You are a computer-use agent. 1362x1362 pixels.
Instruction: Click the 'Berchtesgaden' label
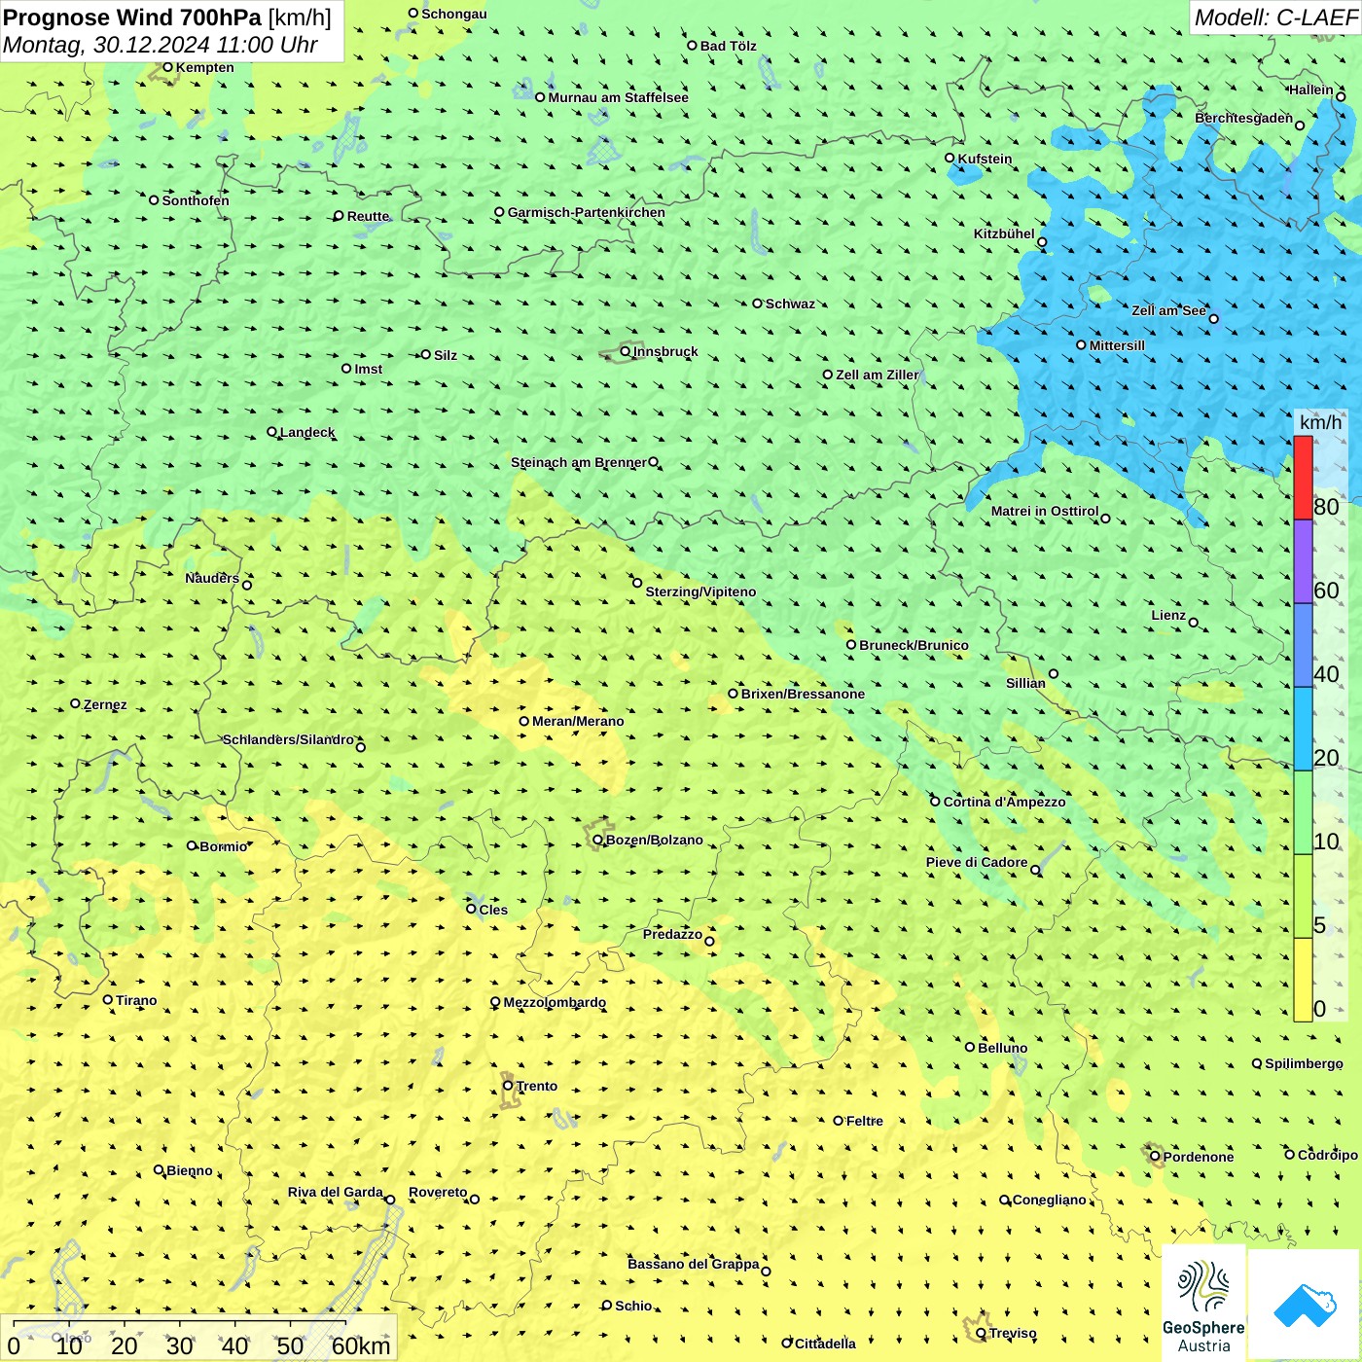point(1244,118)
